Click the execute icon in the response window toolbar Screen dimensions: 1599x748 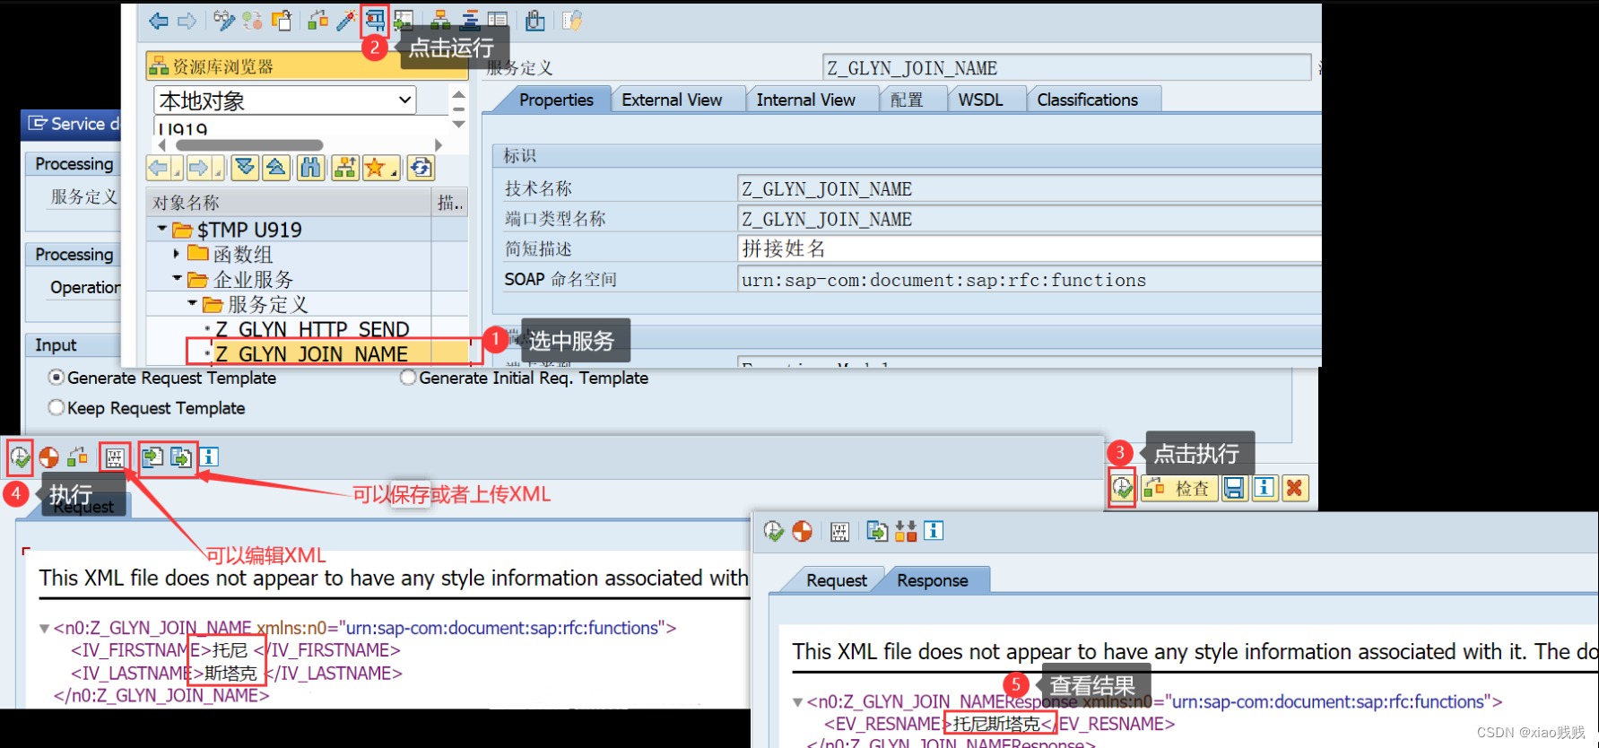773,531
